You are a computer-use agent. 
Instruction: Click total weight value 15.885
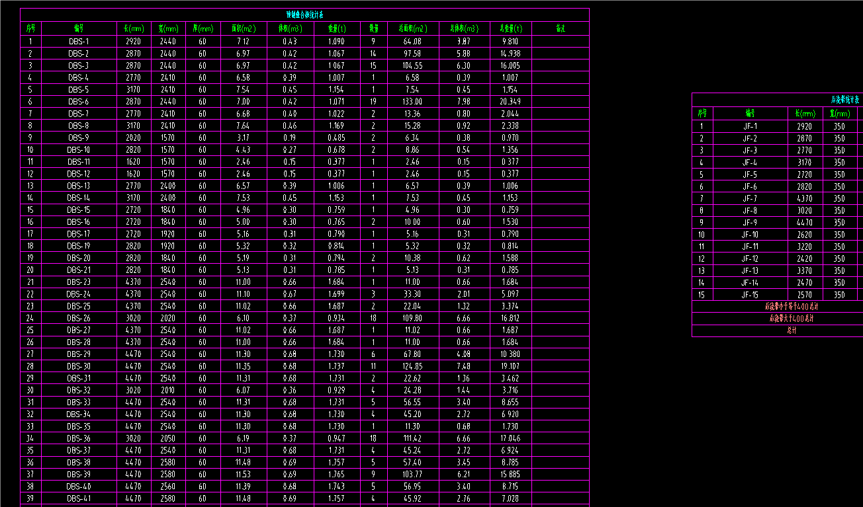coord(510,475)
